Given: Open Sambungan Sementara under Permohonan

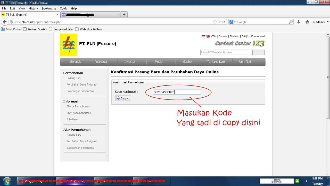Looking at the screenshot, I should point(80,91).
